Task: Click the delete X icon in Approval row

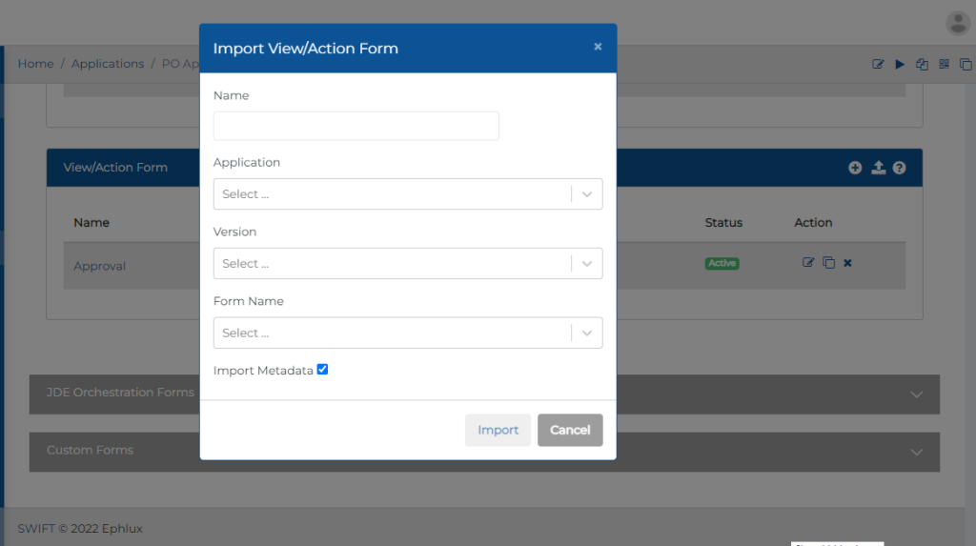Action: (x=847, y=263)
